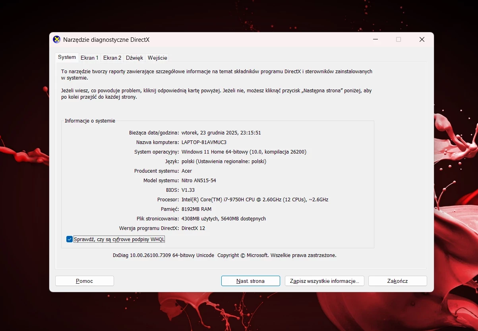Click the 8192MB RAM memory value
478x331 pixels.
click(196, 209)
